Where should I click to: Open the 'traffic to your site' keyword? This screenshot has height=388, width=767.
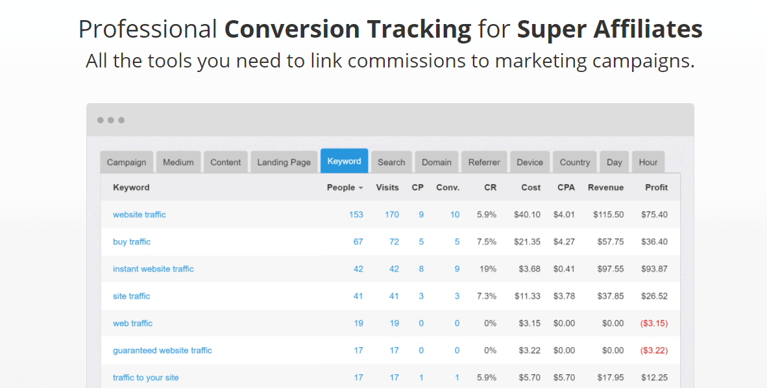pyautogui.click(x=145, y=378)
